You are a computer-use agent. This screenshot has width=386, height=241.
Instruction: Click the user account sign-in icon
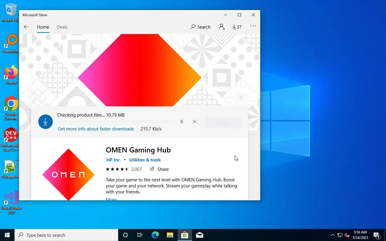pyautogui.click(x=222, y=27)
